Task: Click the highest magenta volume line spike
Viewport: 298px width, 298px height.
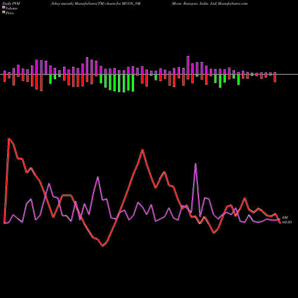Action: (195, 163)
